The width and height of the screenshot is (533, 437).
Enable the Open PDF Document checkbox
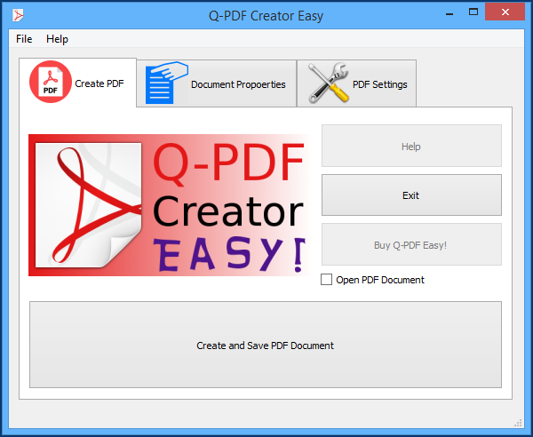coord(326,280)
